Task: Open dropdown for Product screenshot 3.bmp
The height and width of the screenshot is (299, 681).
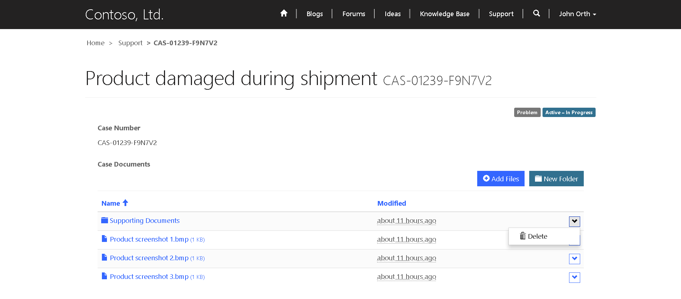Action: pyautogui.click(x=574, y=277)
